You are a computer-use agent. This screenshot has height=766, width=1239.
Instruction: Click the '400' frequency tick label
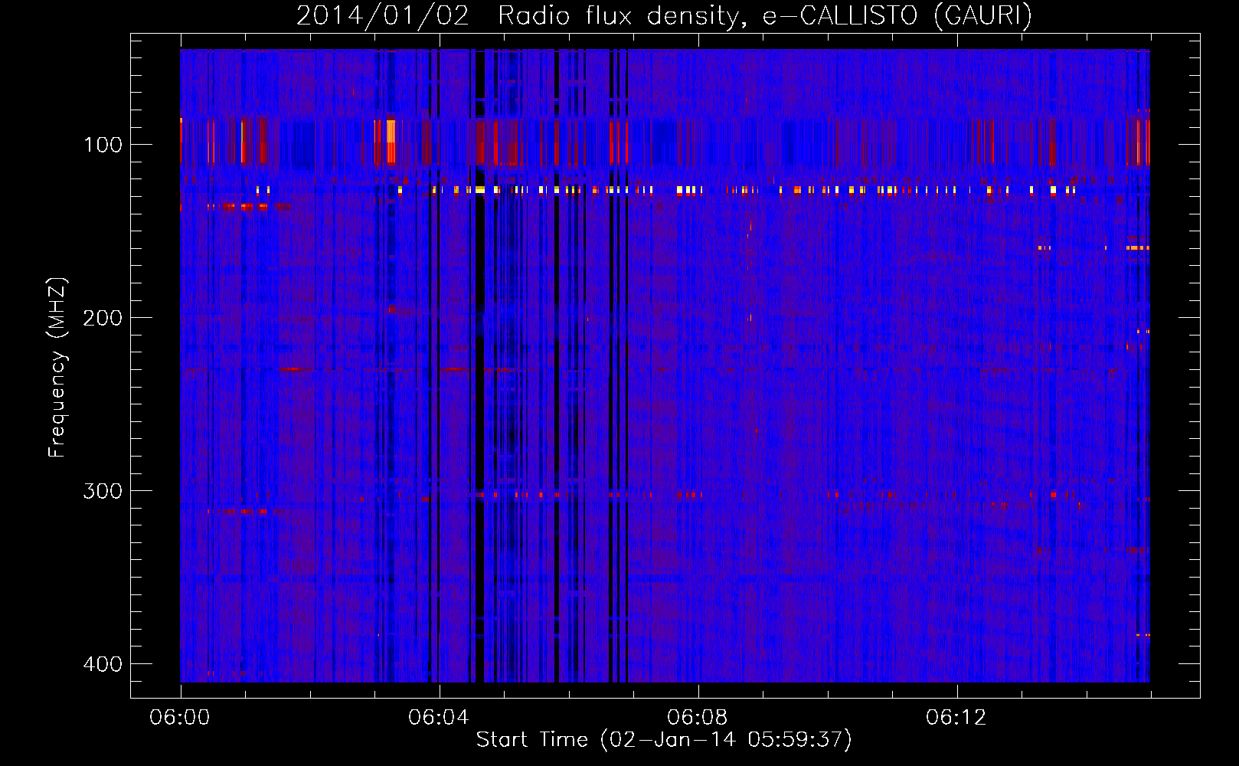pos(103,664)
